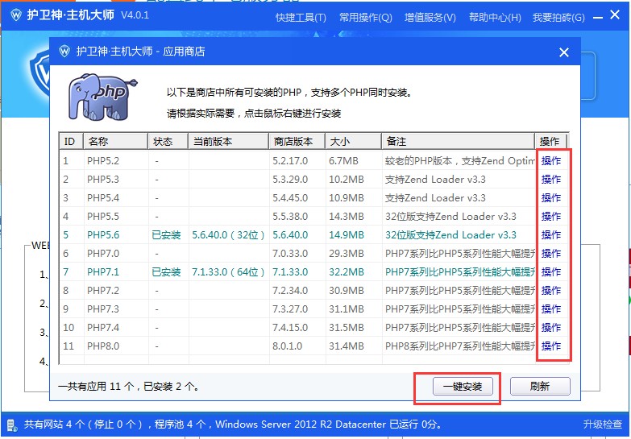Click 操作 link for PHP5.5 row
631x439 pixels.
pyautogui.click(x=551, y=217)
